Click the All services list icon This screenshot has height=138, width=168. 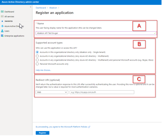2,17
